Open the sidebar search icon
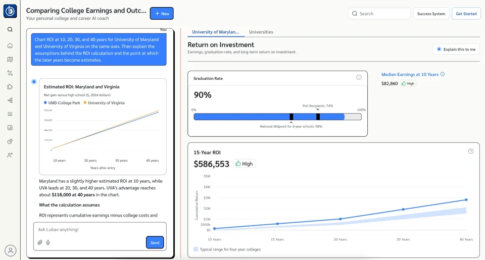The image size is (485, 260). [10, 29]
